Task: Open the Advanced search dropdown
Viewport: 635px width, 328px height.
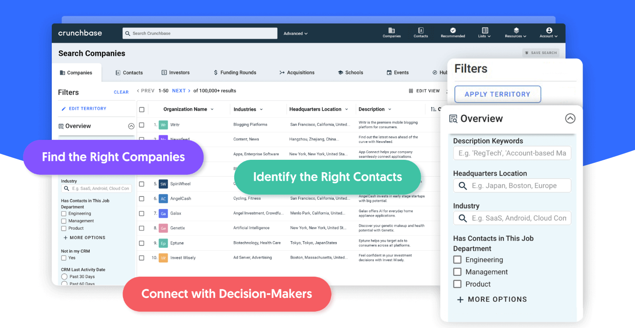Action: click(295, 33)
